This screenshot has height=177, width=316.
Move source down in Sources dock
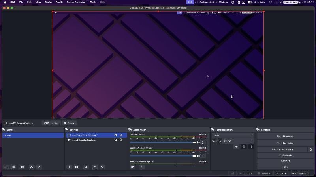click(x=102, y=167)
